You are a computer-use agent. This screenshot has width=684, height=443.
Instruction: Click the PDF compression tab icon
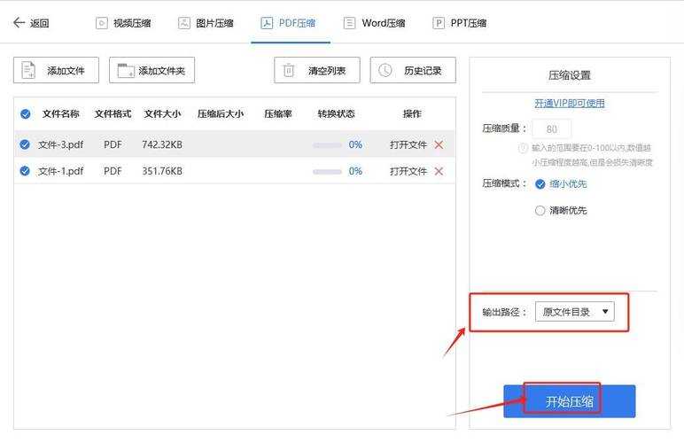point(267,23)
